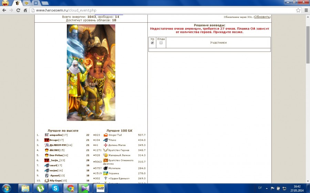Open Chrome from the taskbar
The height and width of the screenshot is (193, 310).
click(70, 189)
